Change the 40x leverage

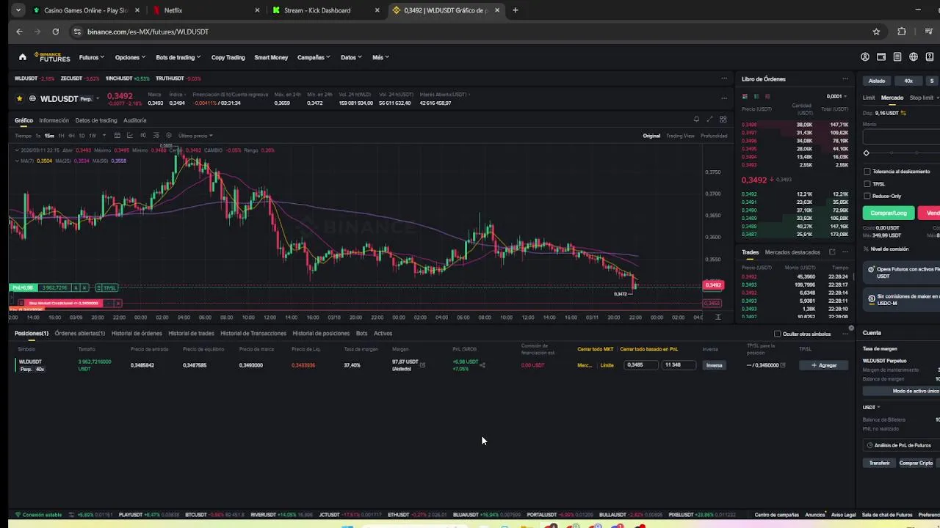tap(908, 81)
